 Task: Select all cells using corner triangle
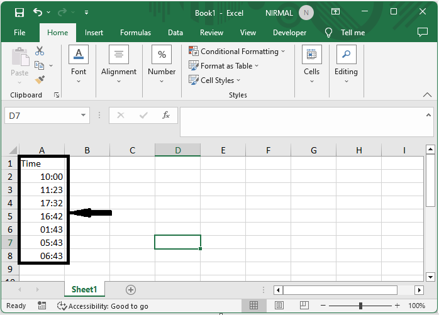13,150
